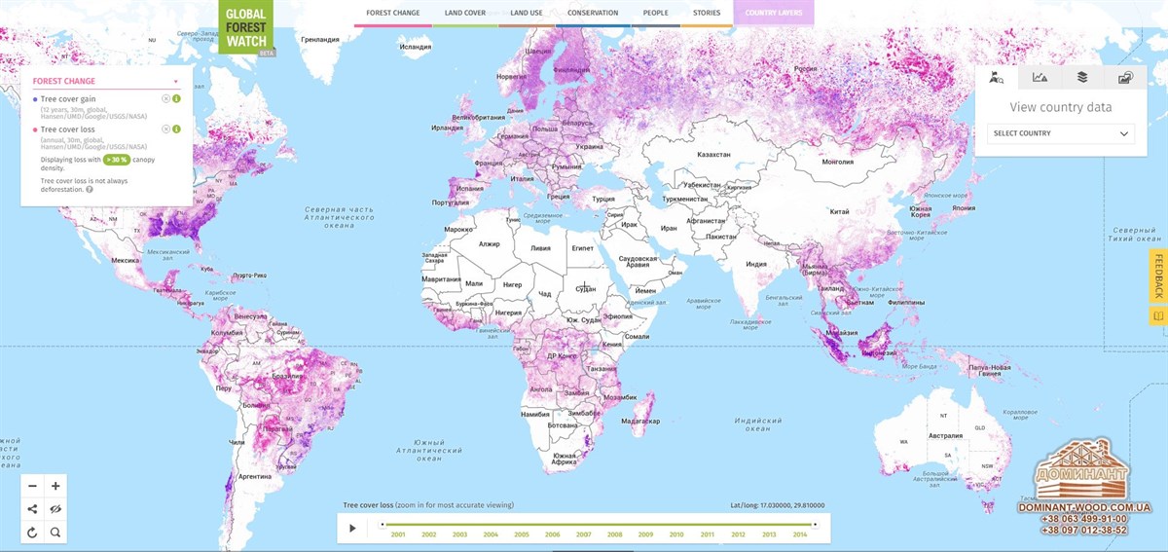Open the analysis chart tab icon
This screenshot has height=552, width=1168.
coord(1040,78)
